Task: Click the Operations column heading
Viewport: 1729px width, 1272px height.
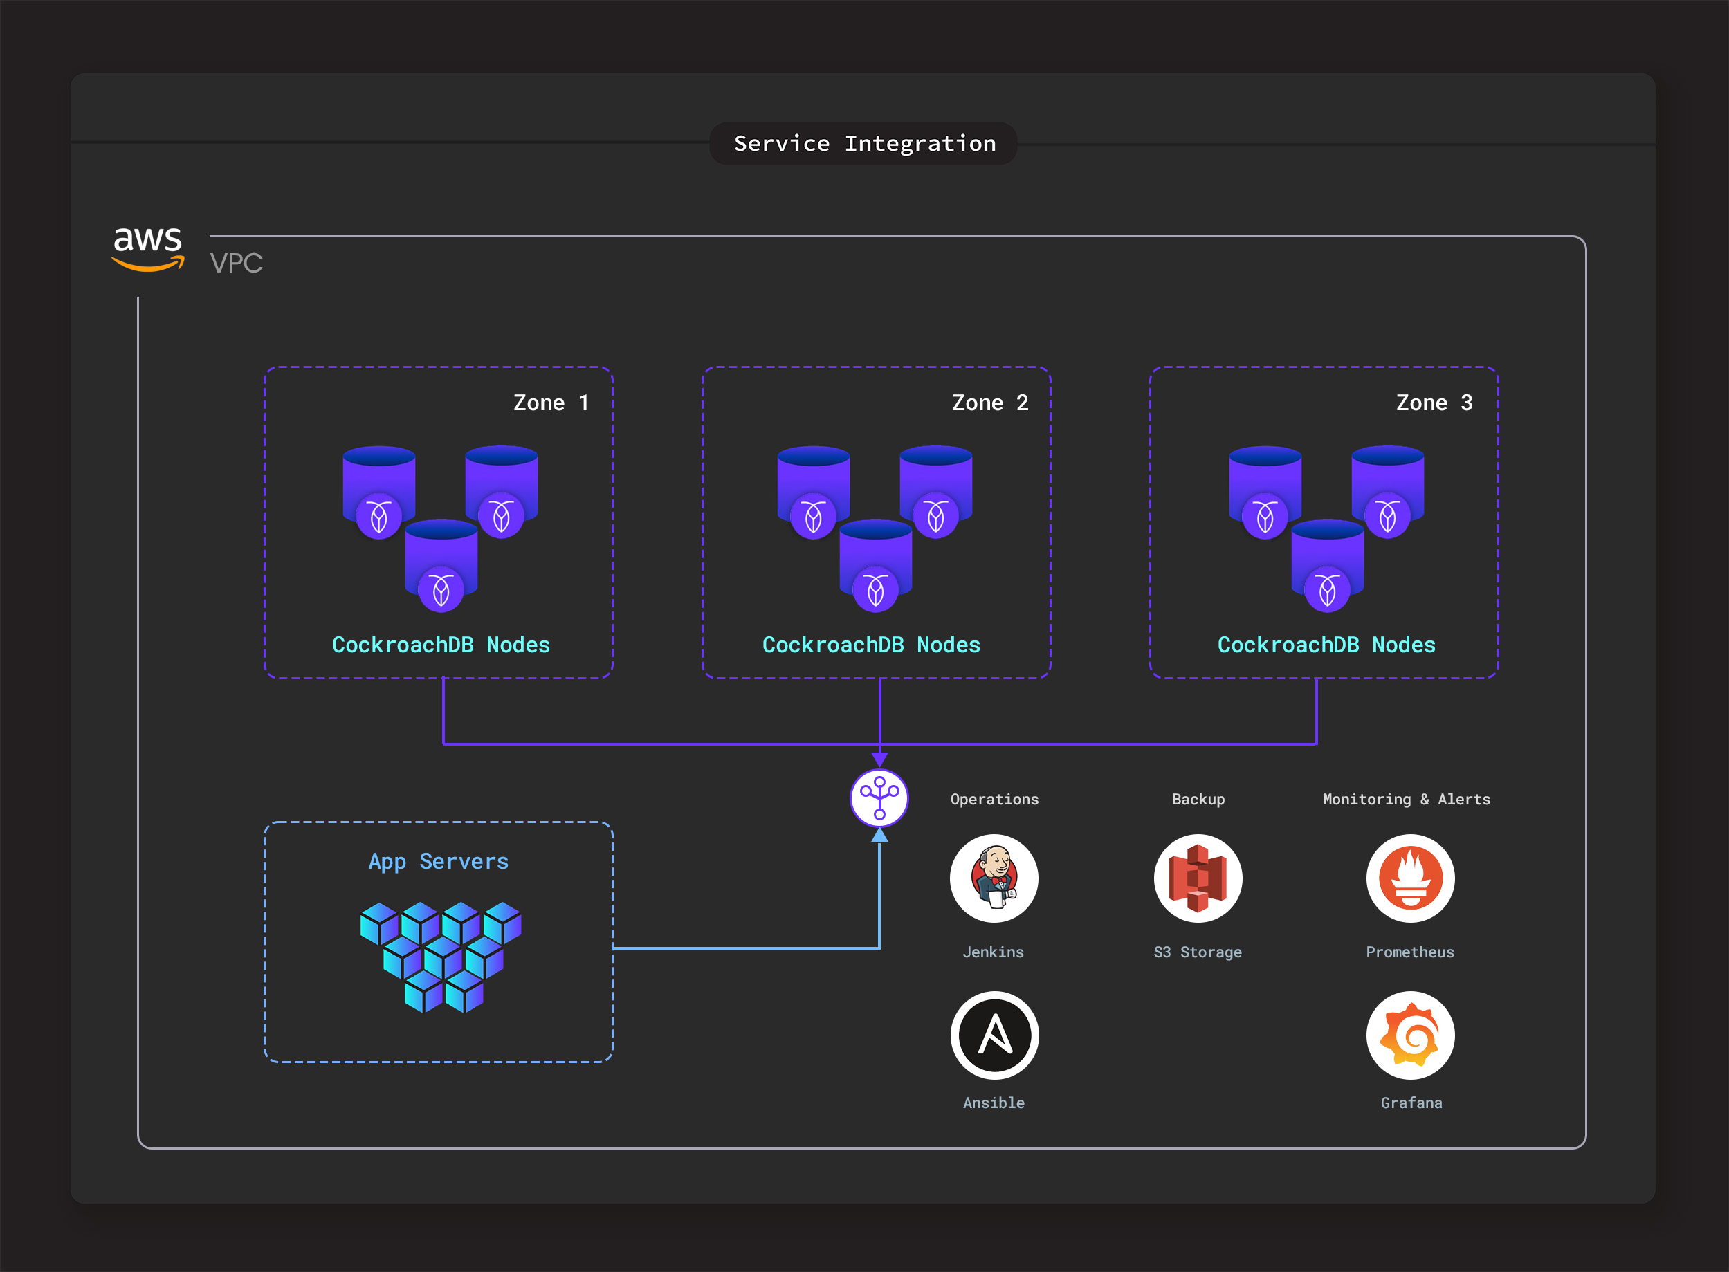Action: pos(994,799)
